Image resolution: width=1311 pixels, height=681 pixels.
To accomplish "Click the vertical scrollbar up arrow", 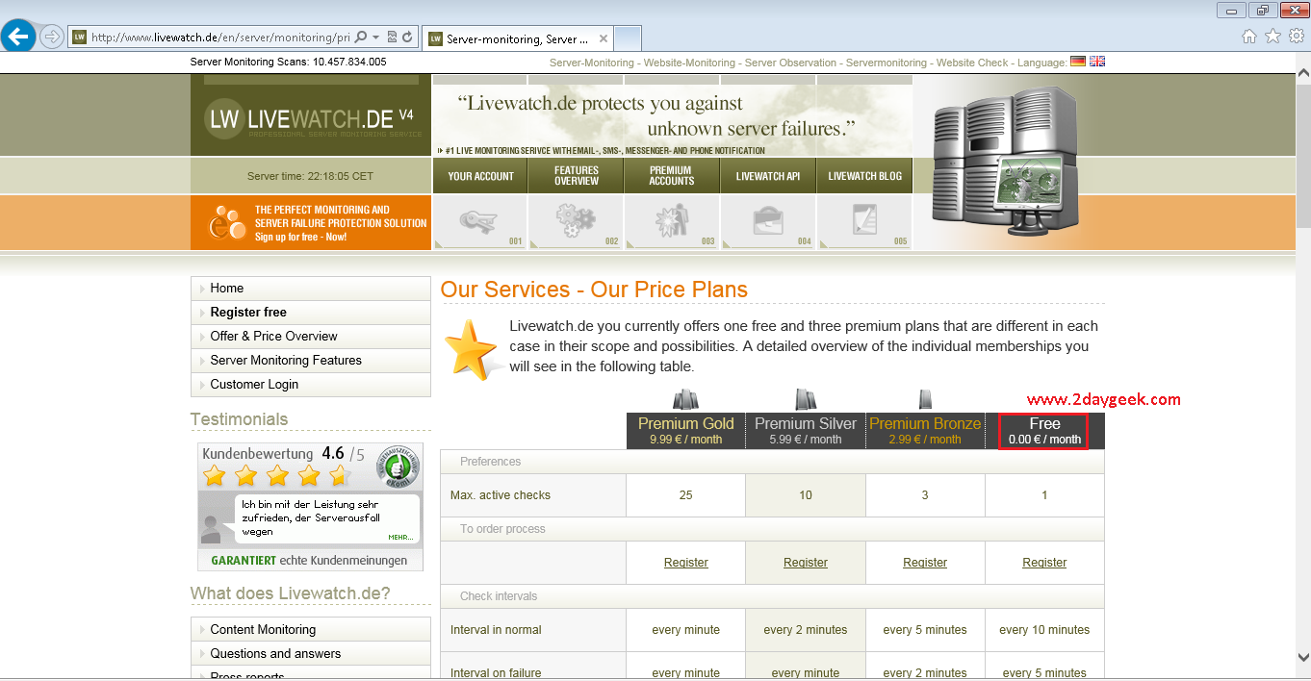I will point(1302,71).
